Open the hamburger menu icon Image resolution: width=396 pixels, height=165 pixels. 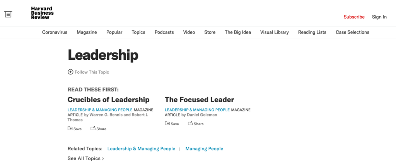[8, 14]
